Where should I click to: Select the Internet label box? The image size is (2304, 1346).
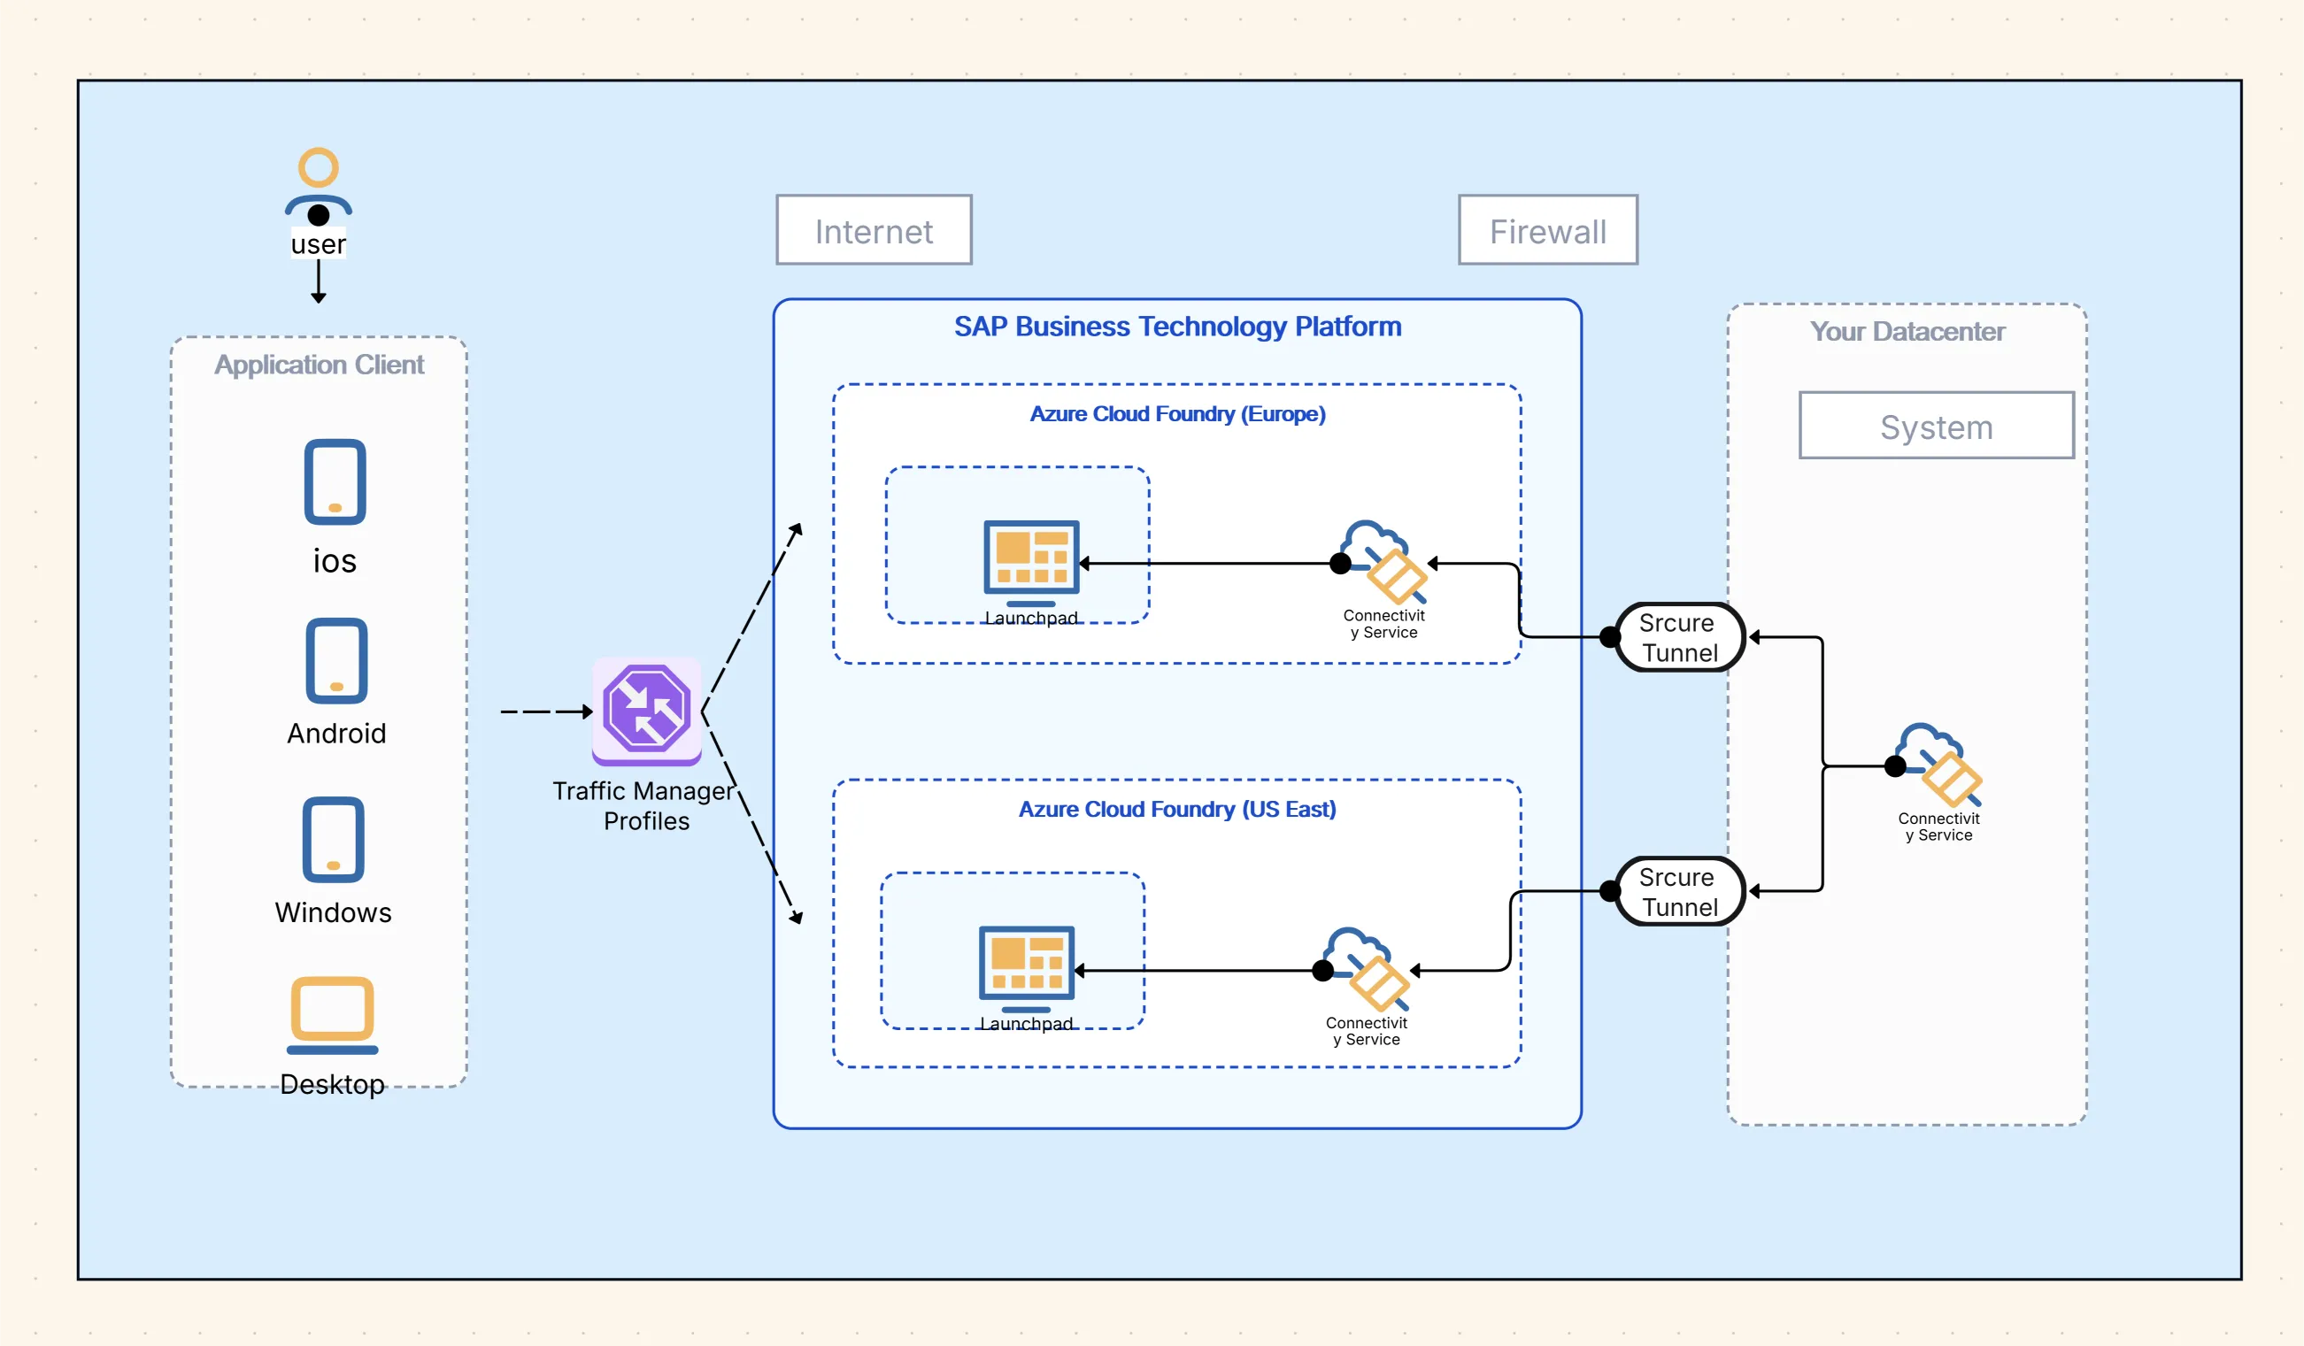point(873,230)
